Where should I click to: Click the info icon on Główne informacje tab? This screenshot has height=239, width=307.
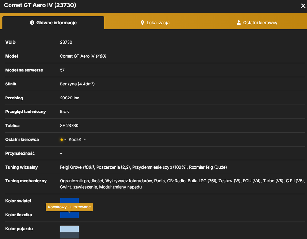[x=32, y=23]
